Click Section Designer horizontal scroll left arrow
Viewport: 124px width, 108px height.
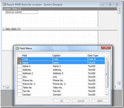pos(4,87)
